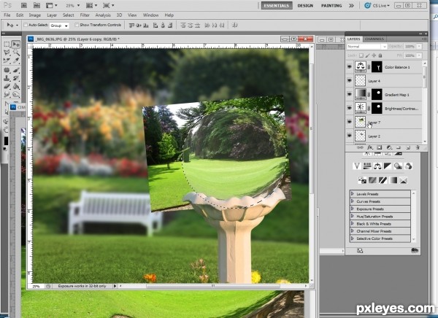Add a Hue/Saturation adjustment
The height and width of the screenshot is (318, 438).
point(367,166)
